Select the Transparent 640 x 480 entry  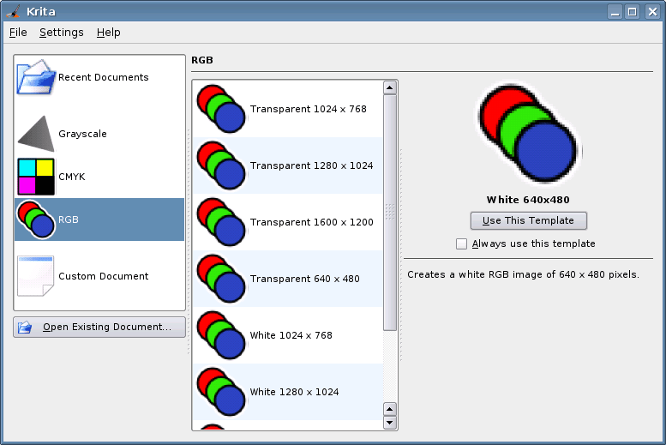288,279
